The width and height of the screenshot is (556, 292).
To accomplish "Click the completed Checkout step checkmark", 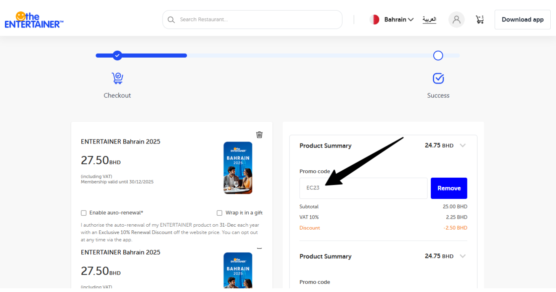I will 117,55.
